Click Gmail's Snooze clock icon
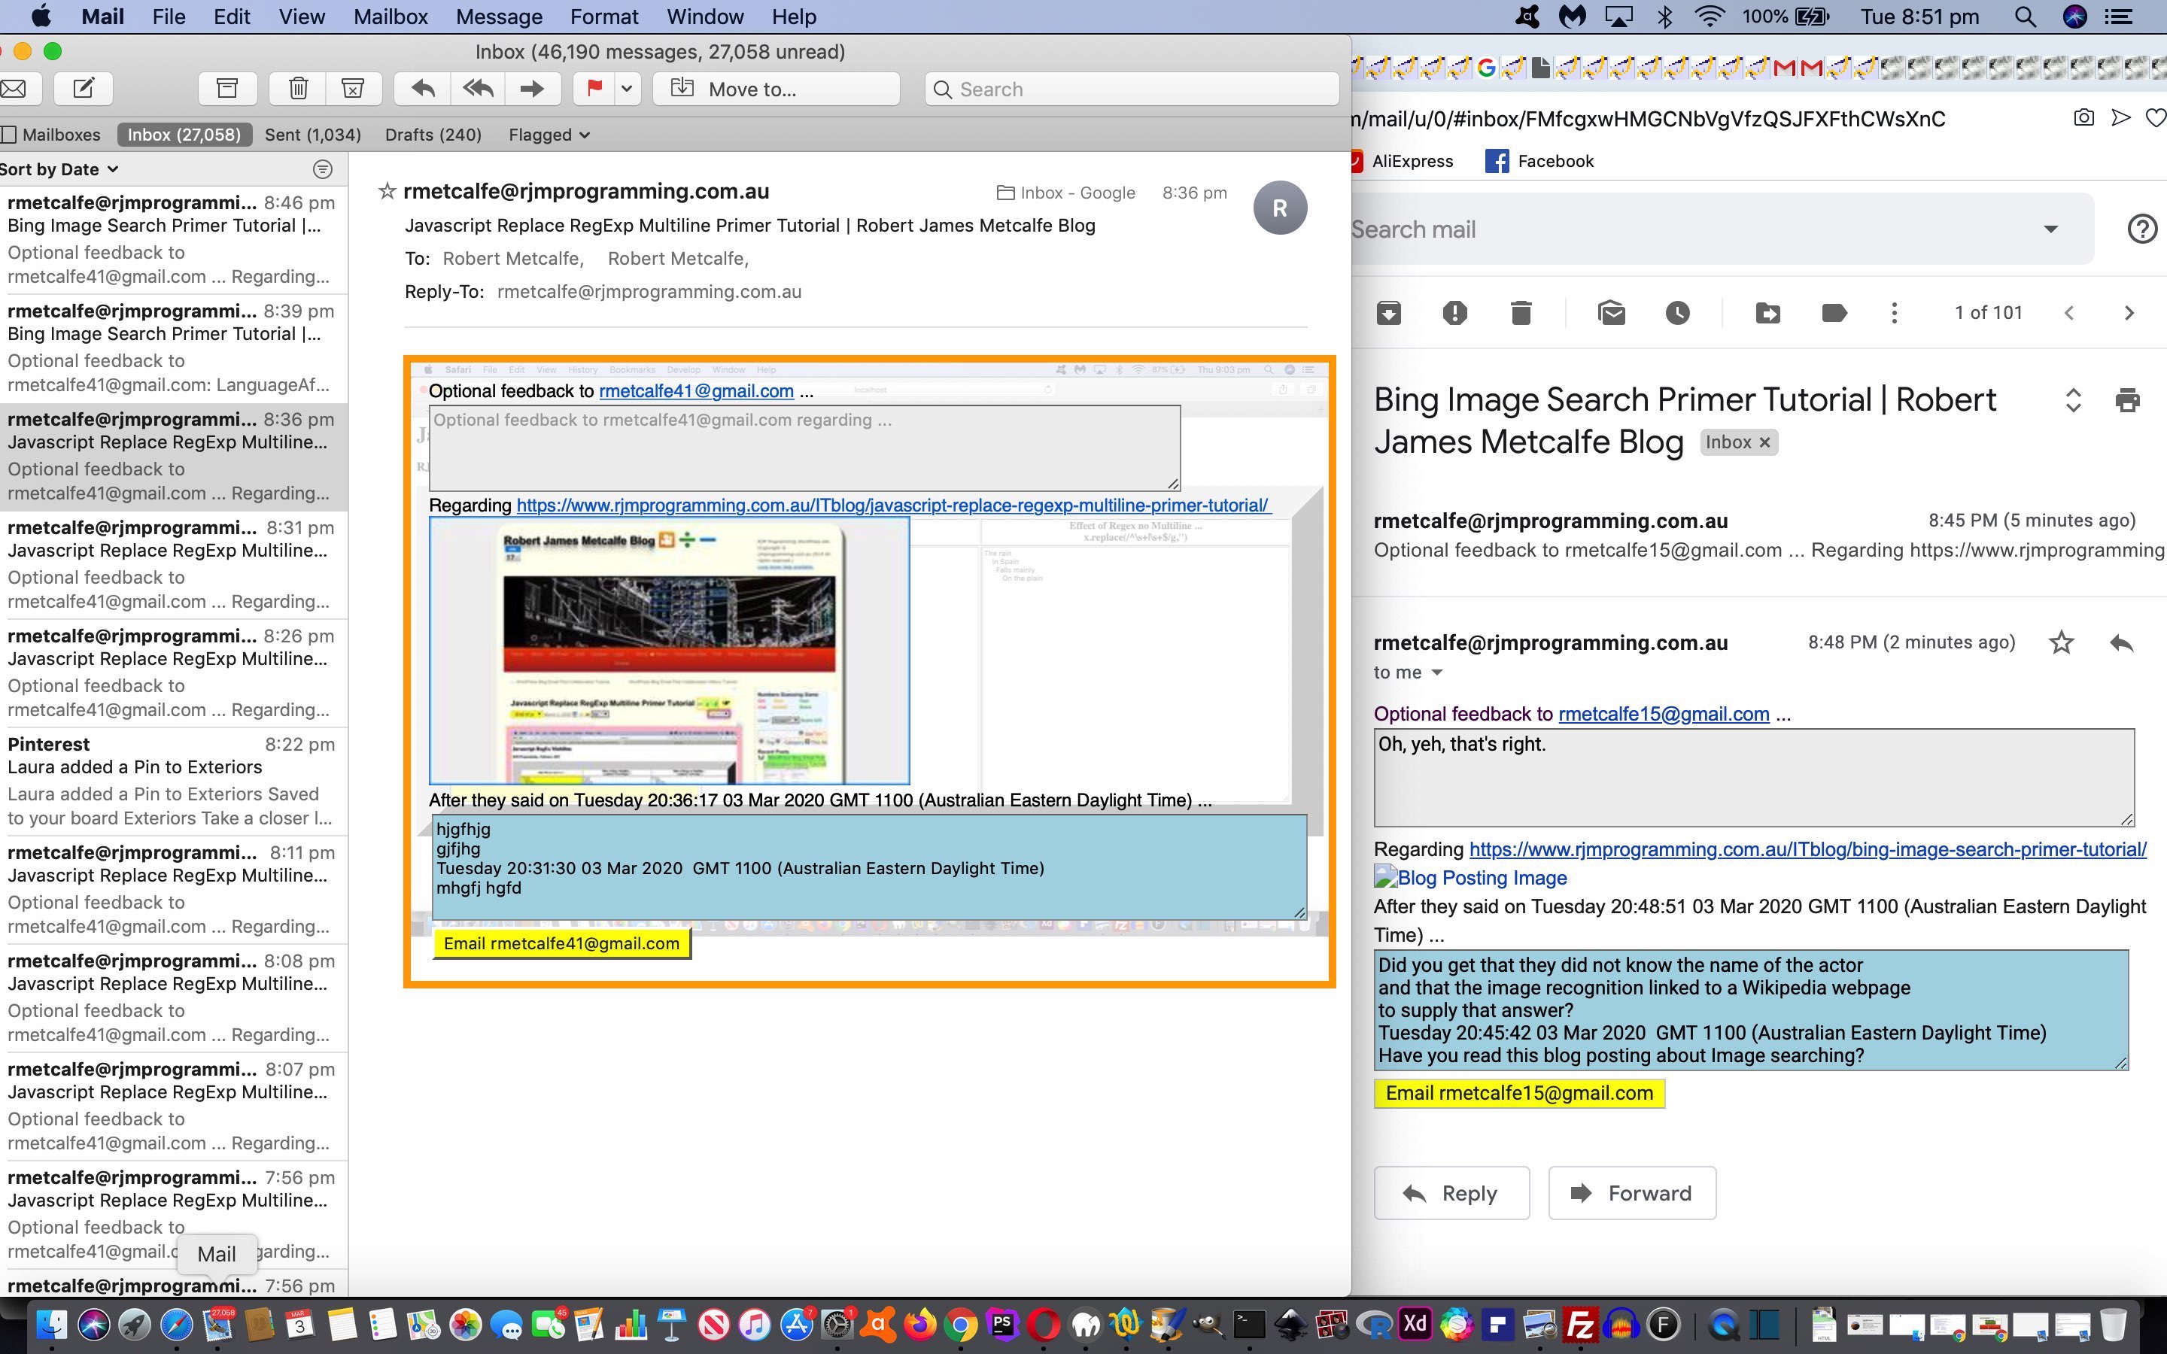 click(1677, 312)
